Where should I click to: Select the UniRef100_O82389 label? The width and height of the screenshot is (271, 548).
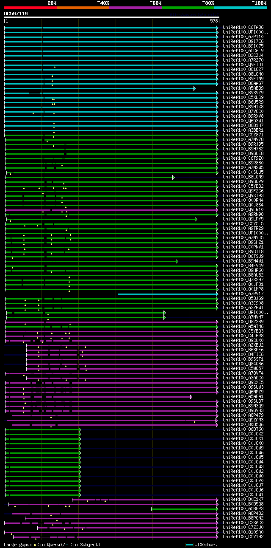pos(243,322)
